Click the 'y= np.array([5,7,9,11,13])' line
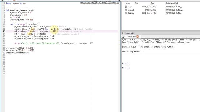Screen dimensions: 200x112 click(20, 50)
